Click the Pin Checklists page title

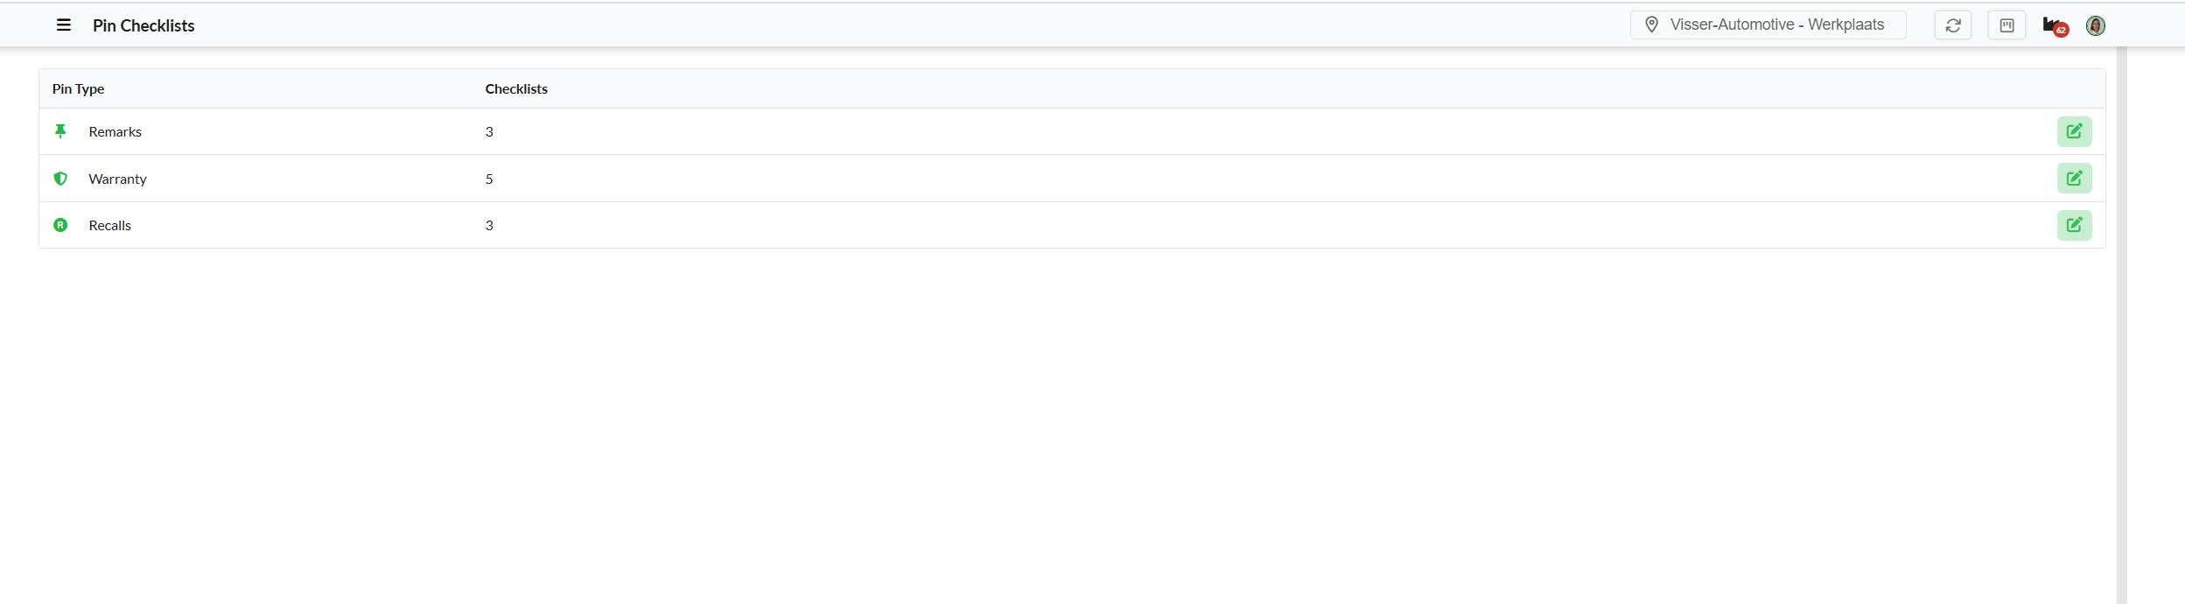pos(144,26)
